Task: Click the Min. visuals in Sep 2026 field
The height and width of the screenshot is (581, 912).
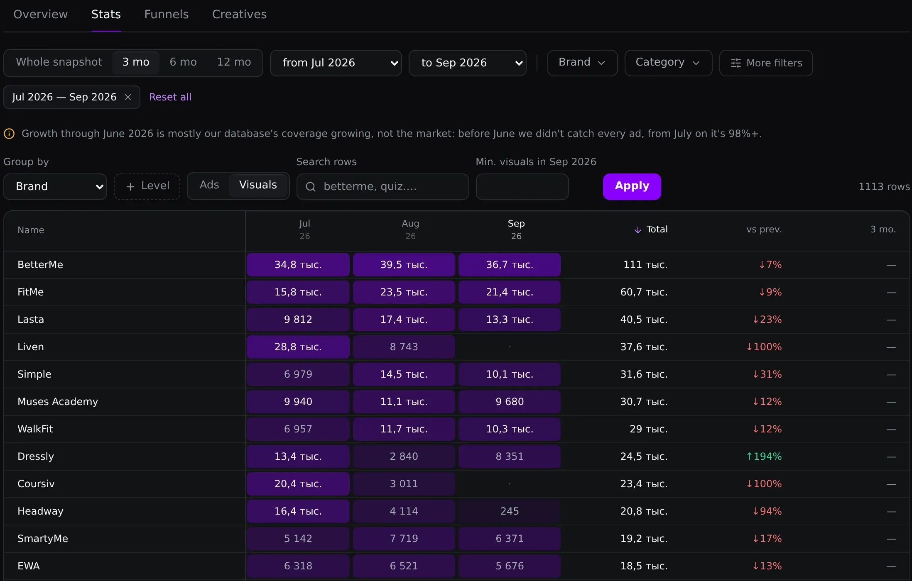Action: click(522, 187)
